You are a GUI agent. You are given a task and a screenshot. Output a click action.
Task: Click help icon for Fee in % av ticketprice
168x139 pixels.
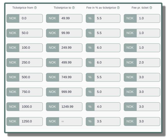coord(118,8)
